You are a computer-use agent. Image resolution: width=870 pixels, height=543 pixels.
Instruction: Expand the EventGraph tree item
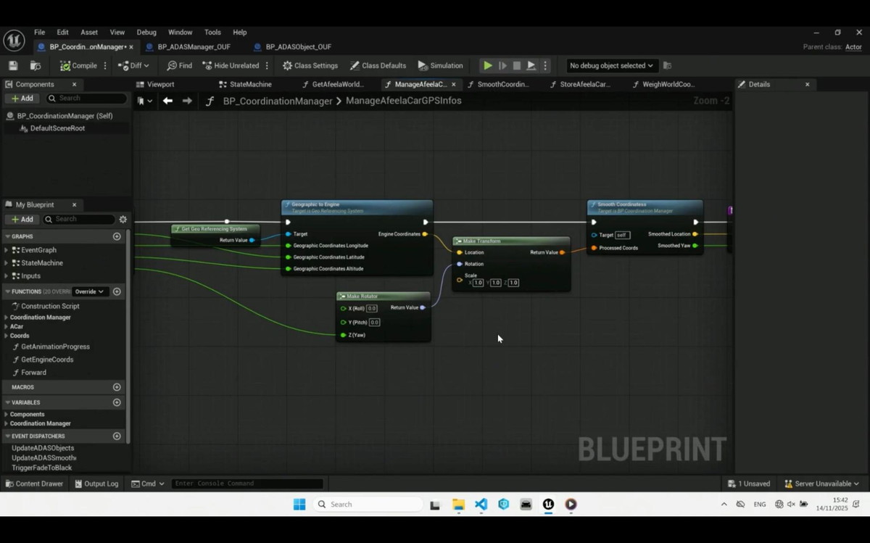[7, 250]
